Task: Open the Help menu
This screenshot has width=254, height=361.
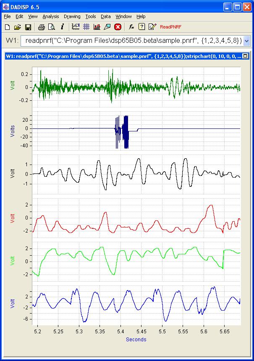Action: tap(141, 16)
